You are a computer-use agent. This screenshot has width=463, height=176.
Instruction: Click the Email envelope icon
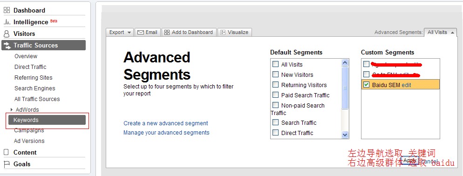tap(141, 33)
